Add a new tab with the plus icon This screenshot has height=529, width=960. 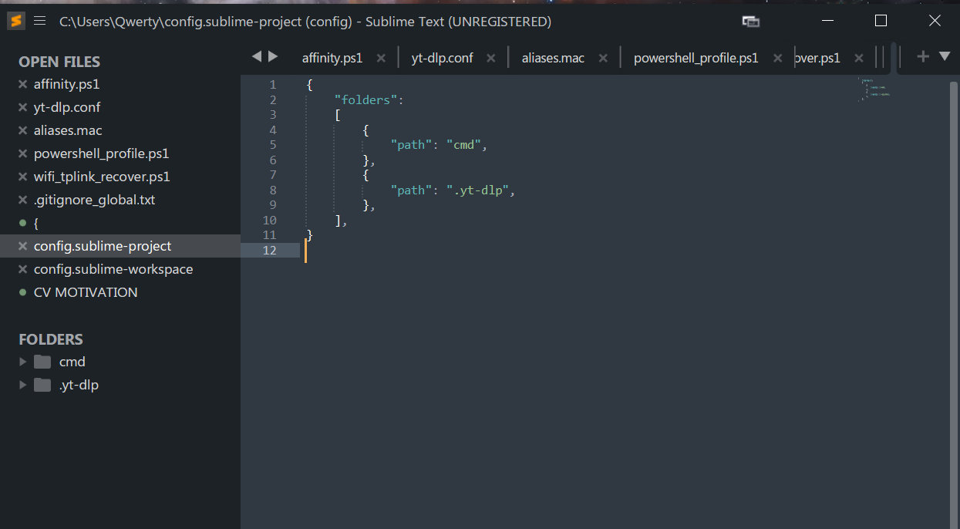[x=923, y=56]
